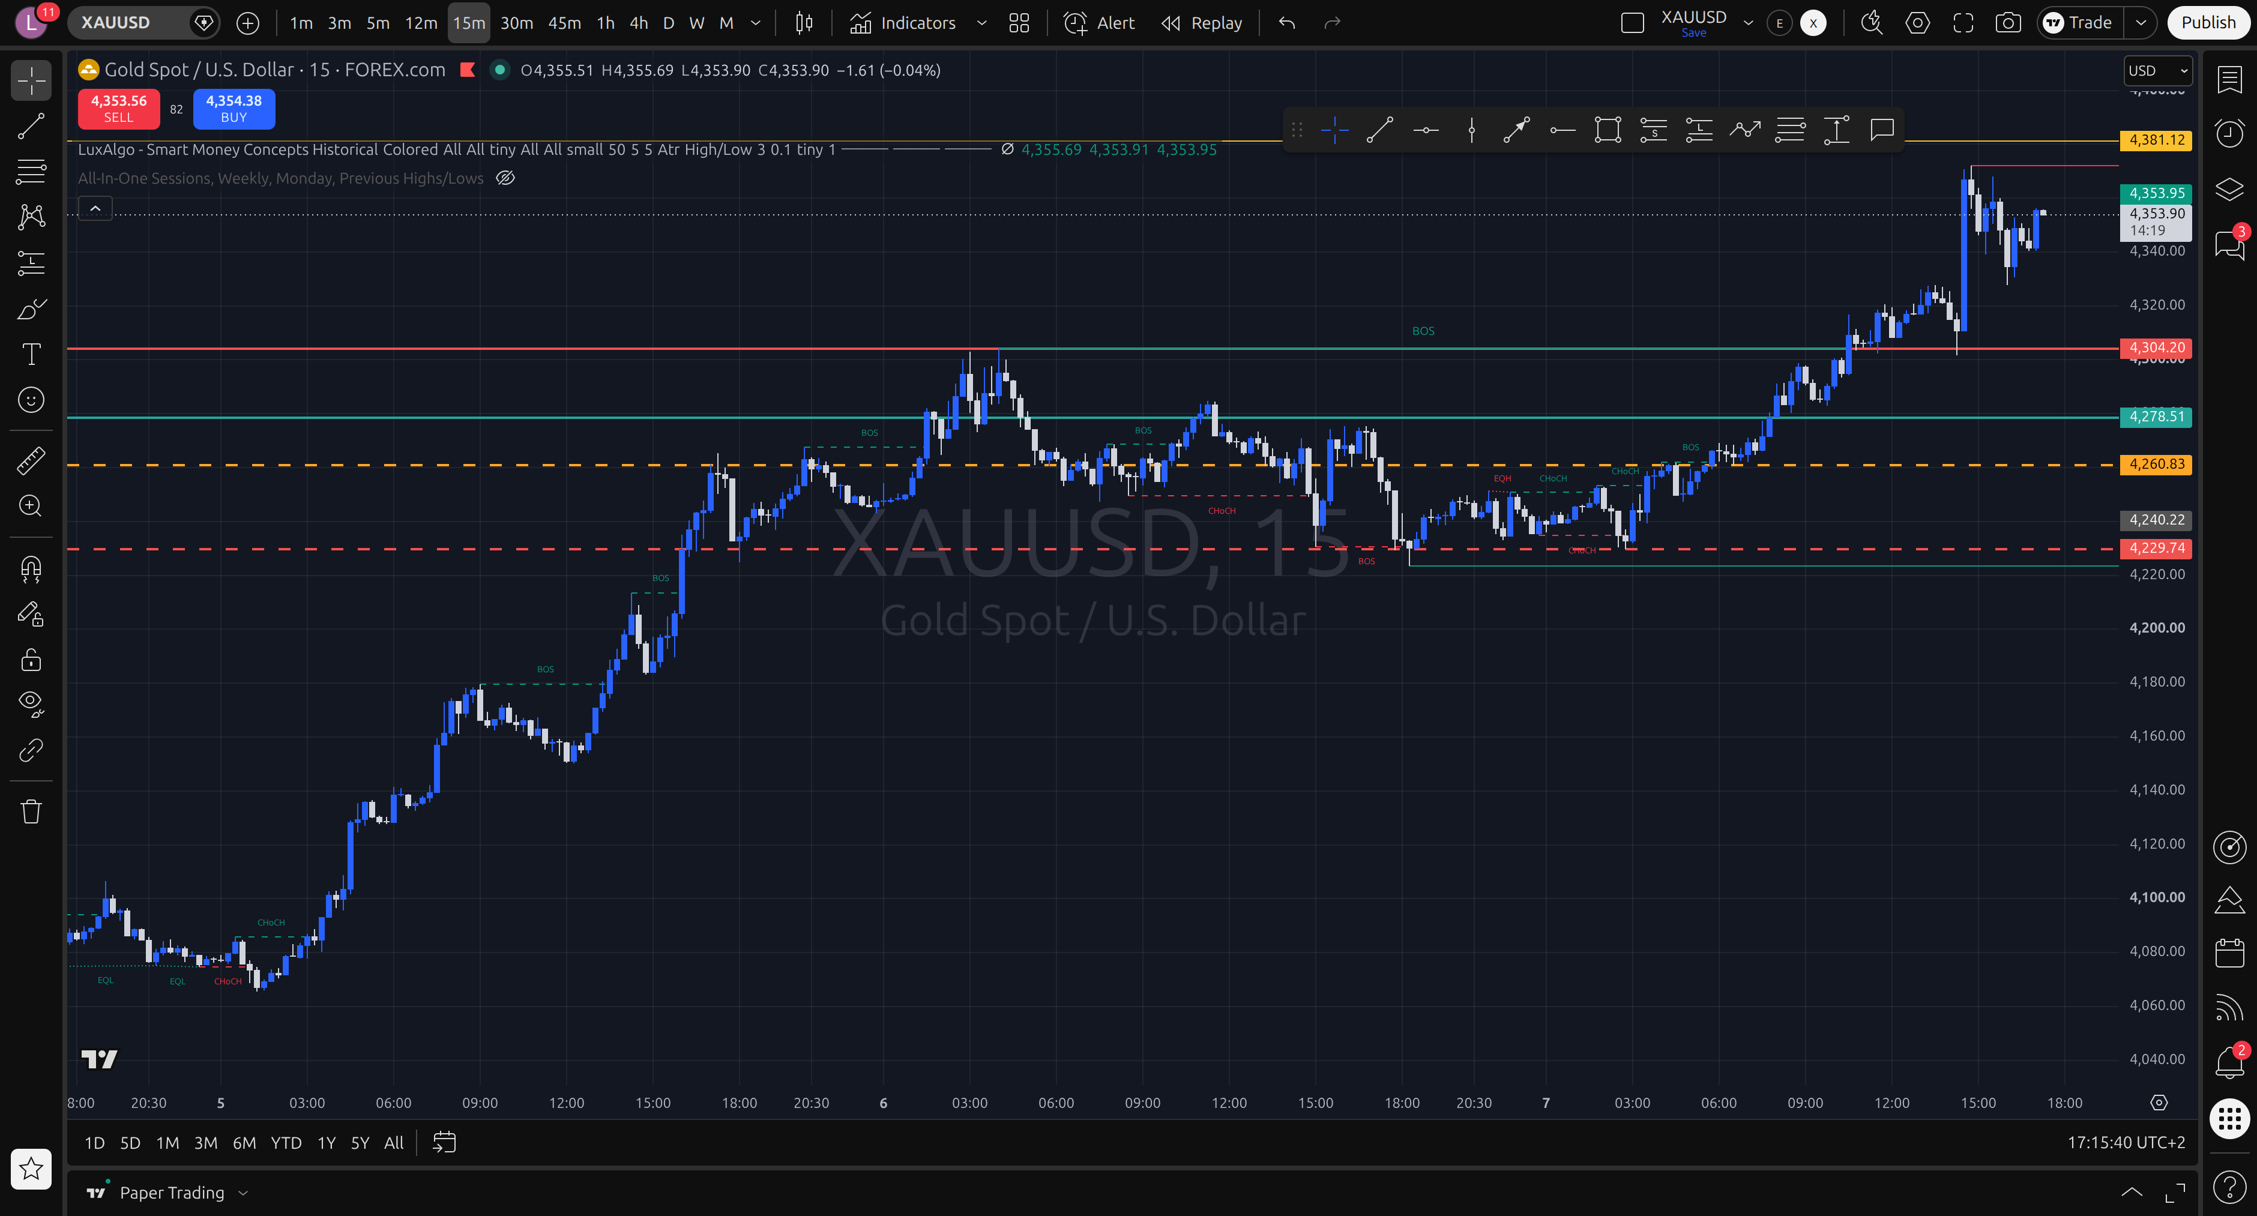Image resolution: width=2257 pixels, height=1216 pixels.
Task: Click the red SELL 4,353.56 button
Action: click(x=119, y=109)
